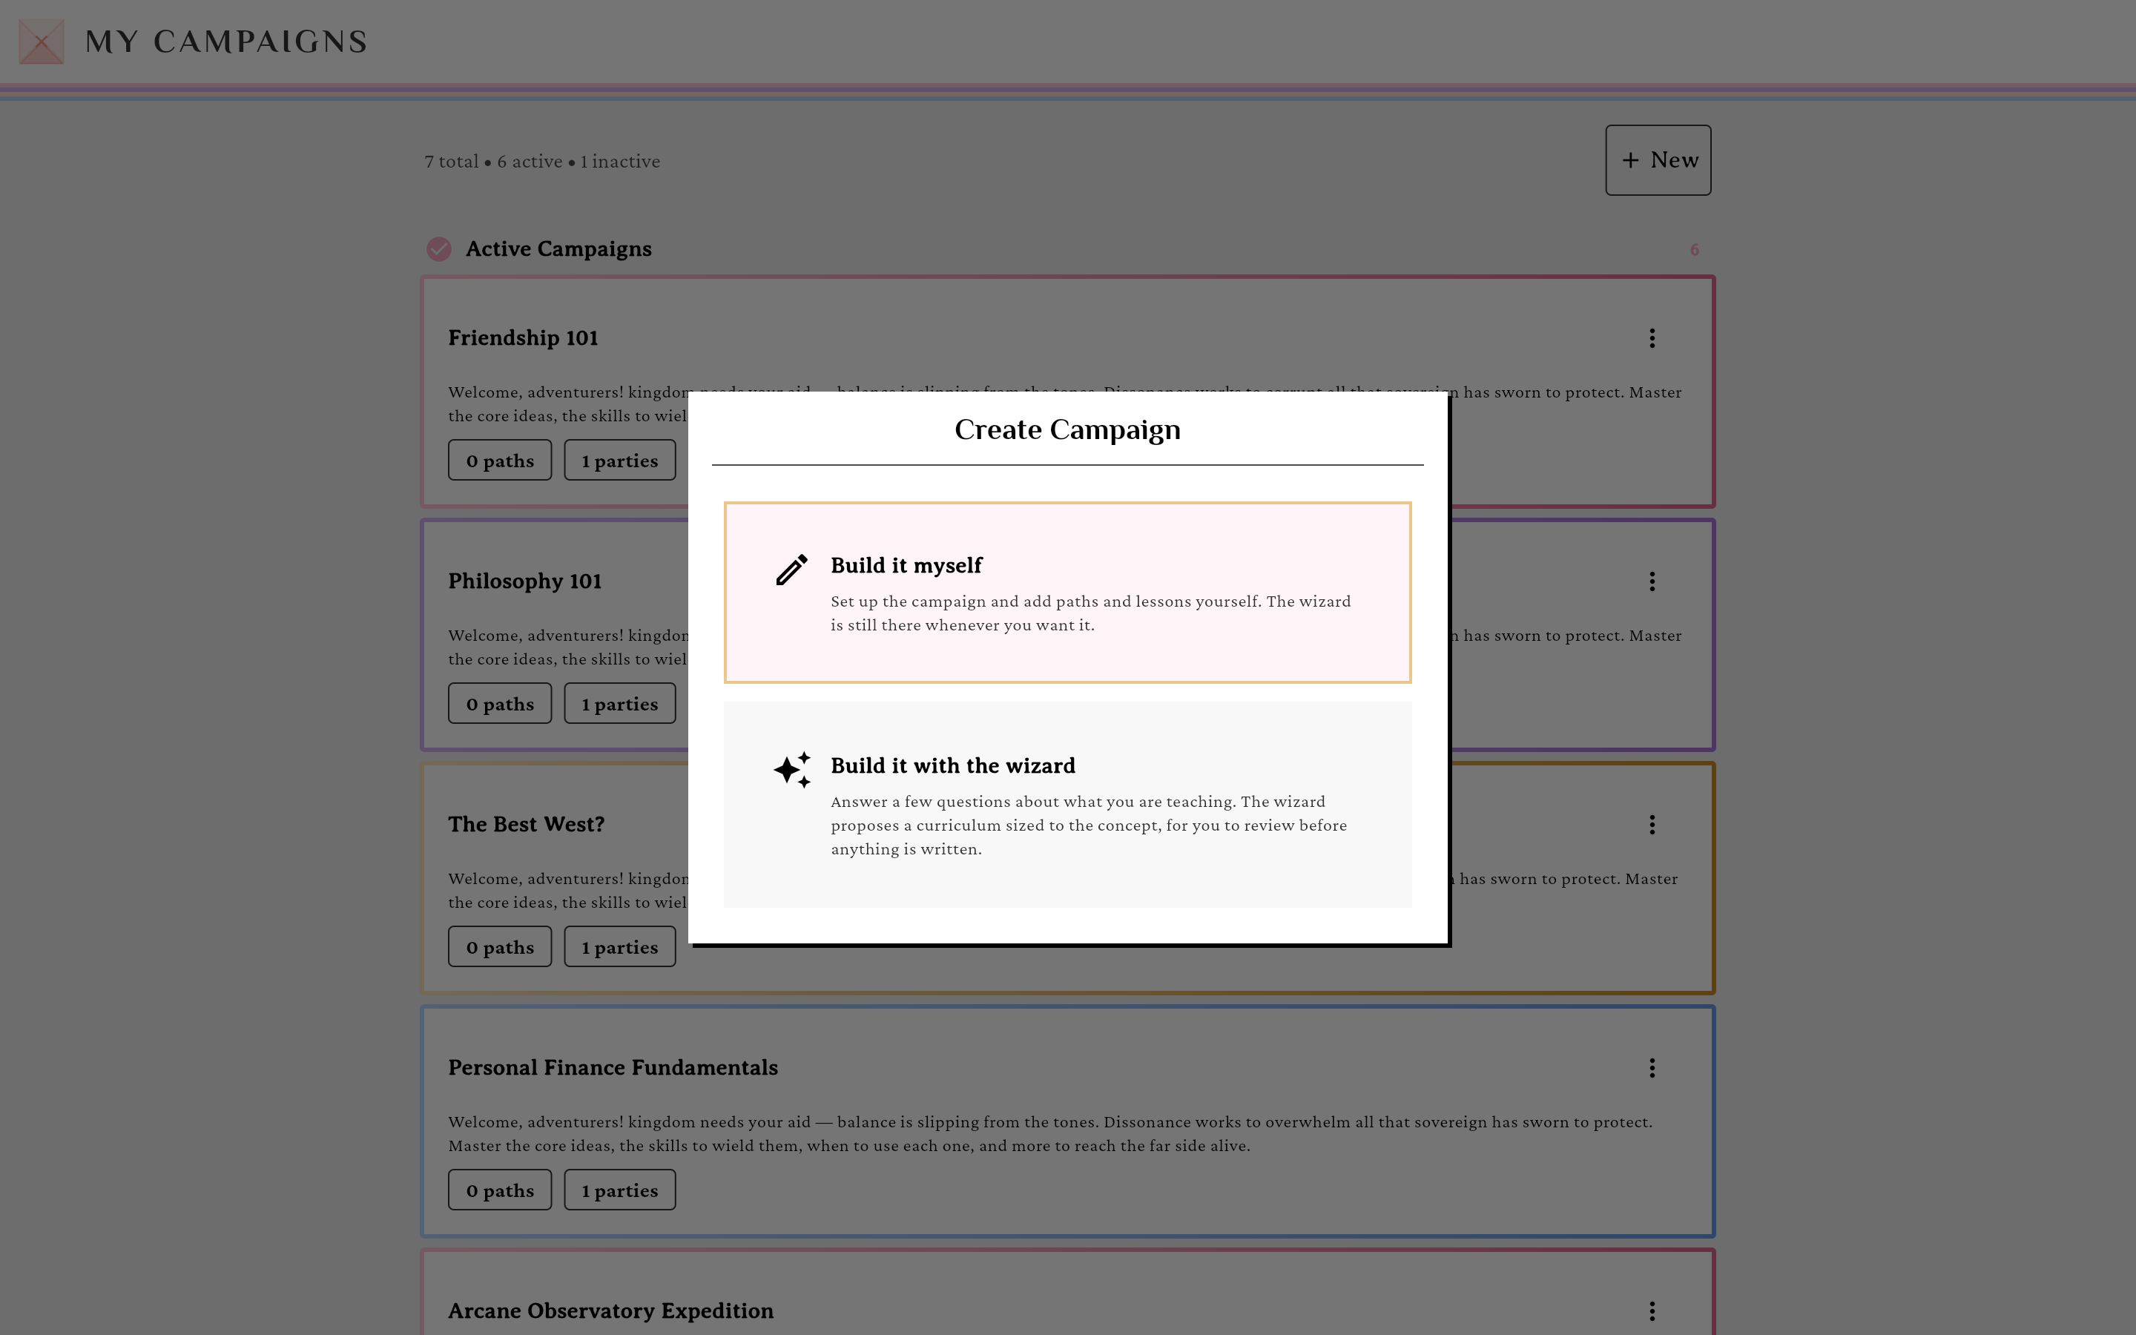Open Personal Finance Fundamentals three-dot menu

1652,1068
